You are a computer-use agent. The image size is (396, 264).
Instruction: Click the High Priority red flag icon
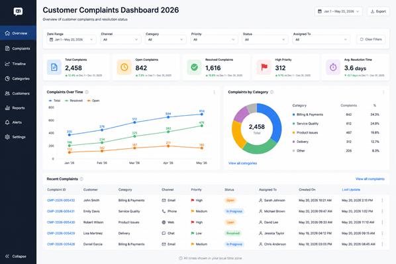pyautogui.click(x=264, y=67)
